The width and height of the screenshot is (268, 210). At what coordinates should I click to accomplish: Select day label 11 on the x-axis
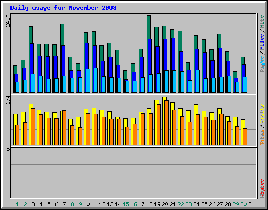tap(94, 204)
